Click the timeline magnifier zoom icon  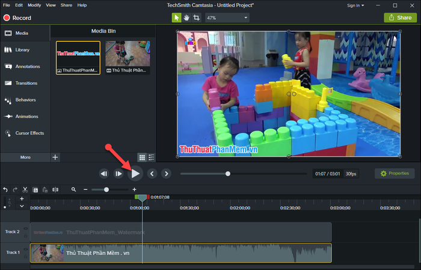point(73,189)
